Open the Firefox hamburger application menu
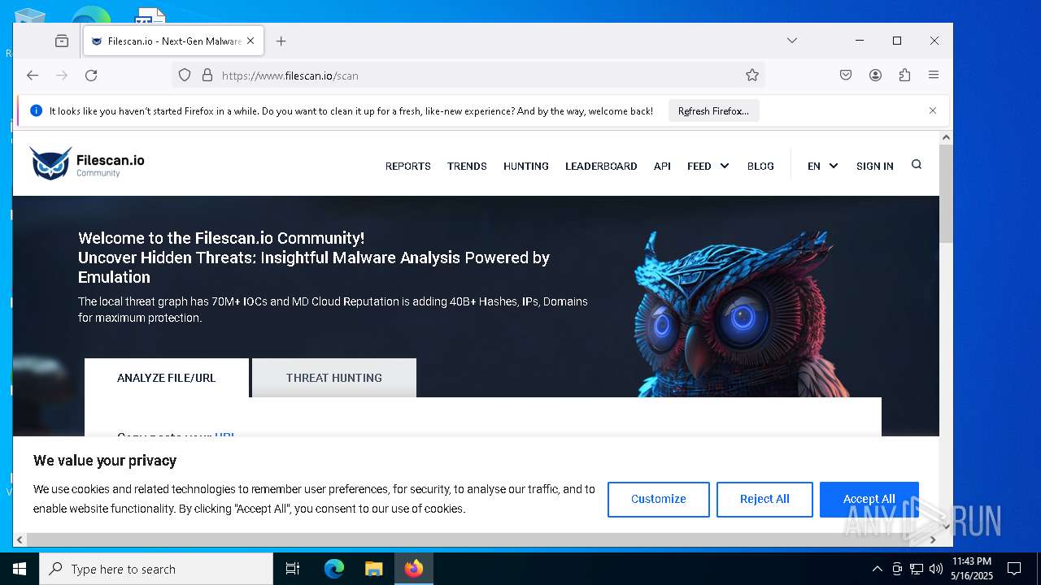 tap(934, 76)
